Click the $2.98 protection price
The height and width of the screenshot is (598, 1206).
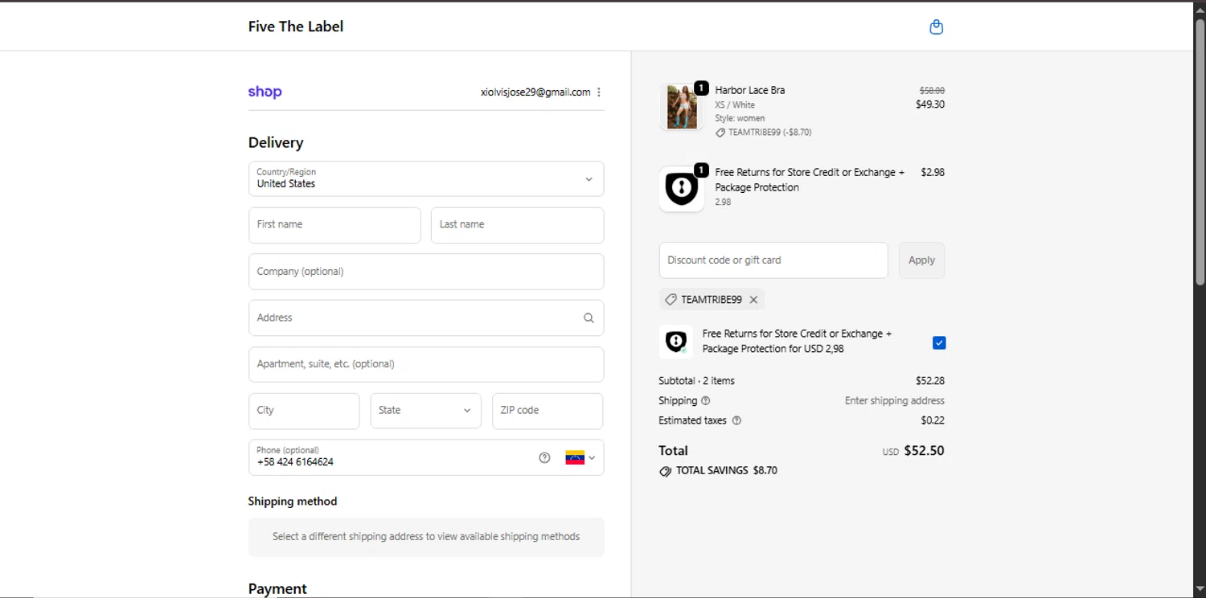point(933,172)
